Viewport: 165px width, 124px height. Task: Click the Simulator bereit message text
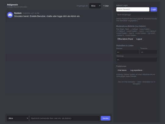pos(47,16)
